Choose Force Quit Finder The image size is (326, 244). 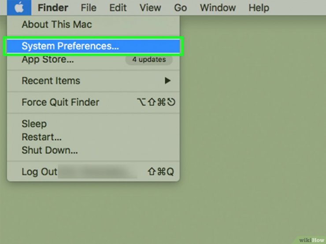tap(93, 102)
